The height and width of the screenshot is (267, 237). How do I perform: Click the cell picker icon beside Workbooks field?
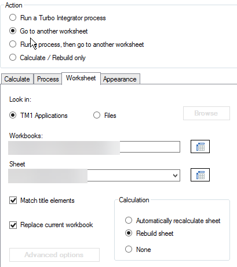pos(200,147)
